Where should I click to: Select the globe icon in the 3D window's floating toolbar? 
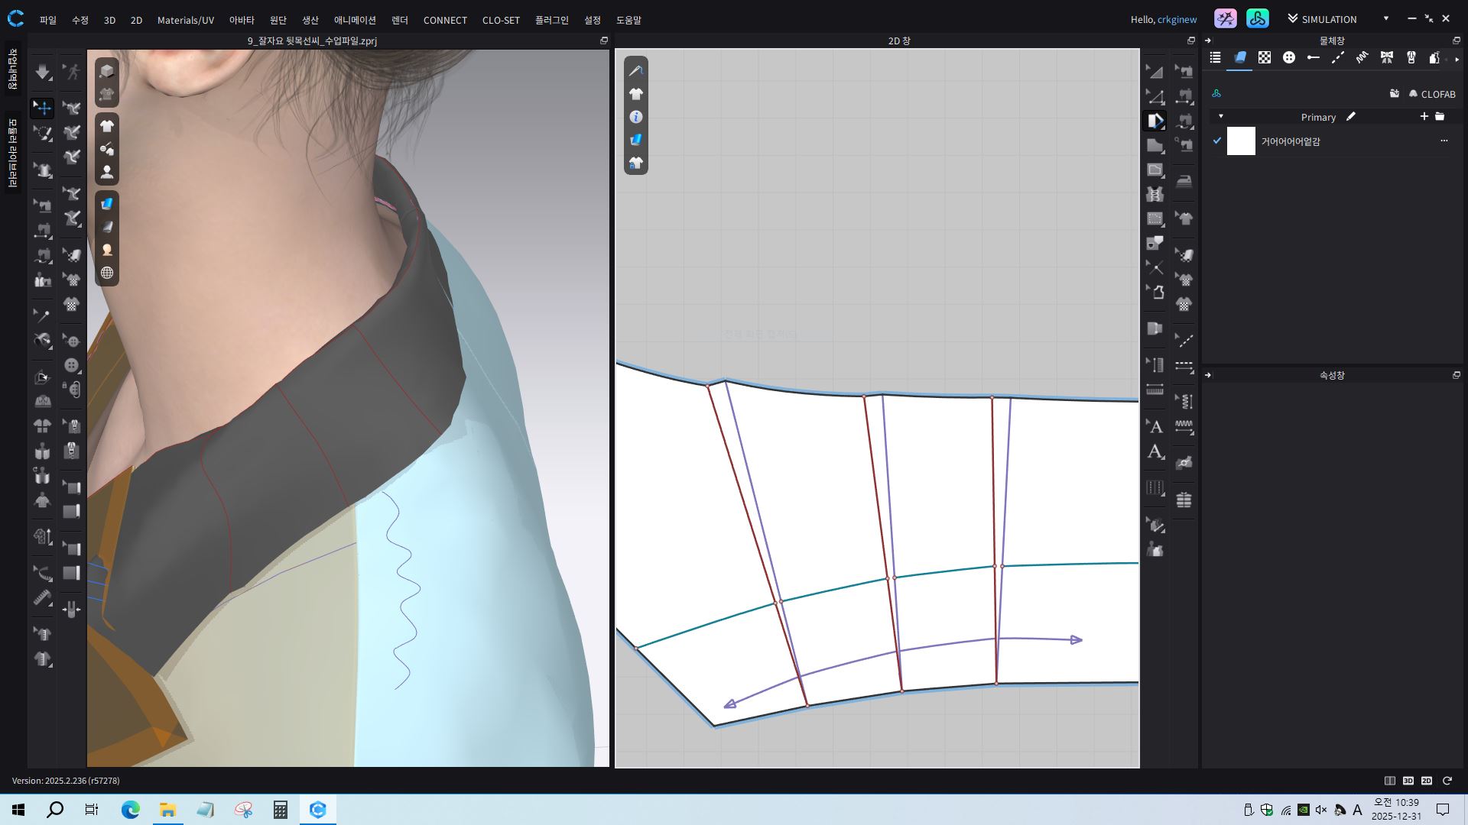click(x=107, y=273)
